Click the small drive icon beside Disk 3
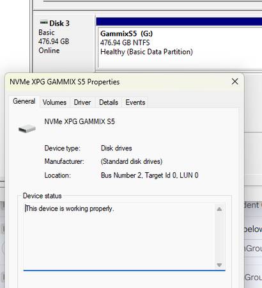 click(43, 22)
